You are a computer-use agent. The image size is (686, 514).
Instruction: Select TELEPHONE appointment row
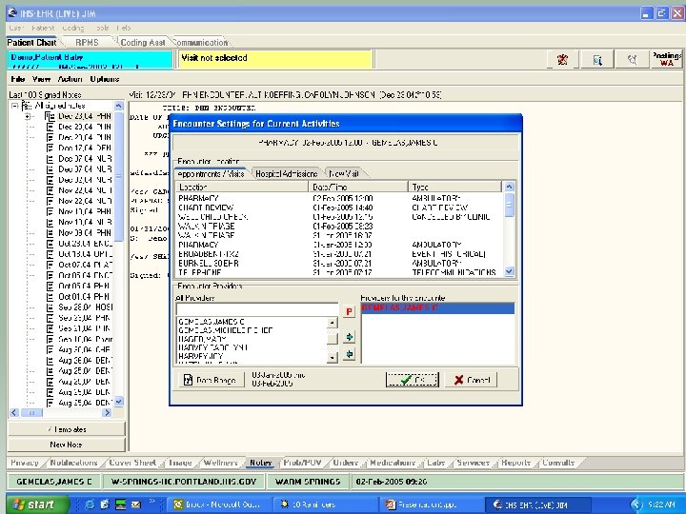340,272
